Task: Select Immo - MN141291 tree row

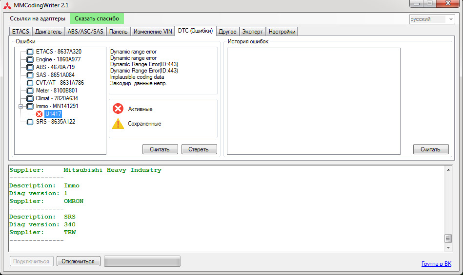Action: [x=57, y=106]
